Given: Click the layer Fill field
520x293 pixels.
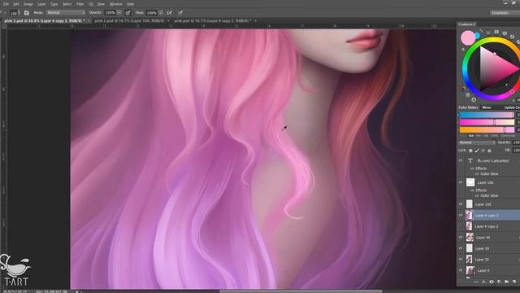Looking at the screenshot, I should tap(517, 150).
